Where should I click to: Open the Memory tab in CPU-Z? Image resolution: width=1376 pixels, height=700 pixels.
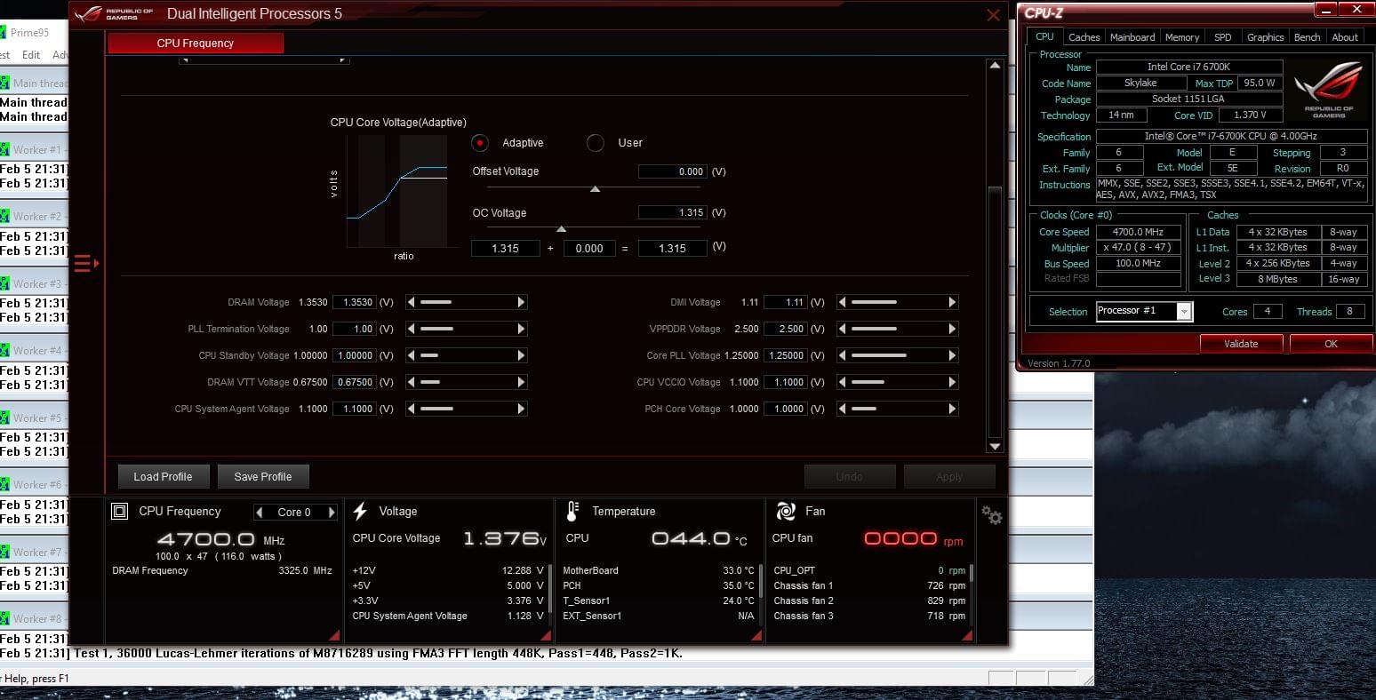(x=1181, y=37)
